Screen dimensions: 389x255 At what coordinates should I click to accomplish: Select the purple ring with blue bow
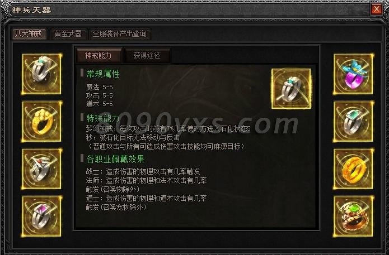(353, 74)
